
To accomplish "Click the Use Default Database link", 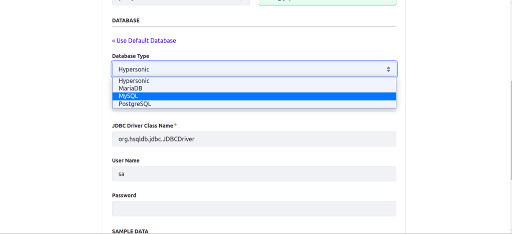I will (144, 40).
